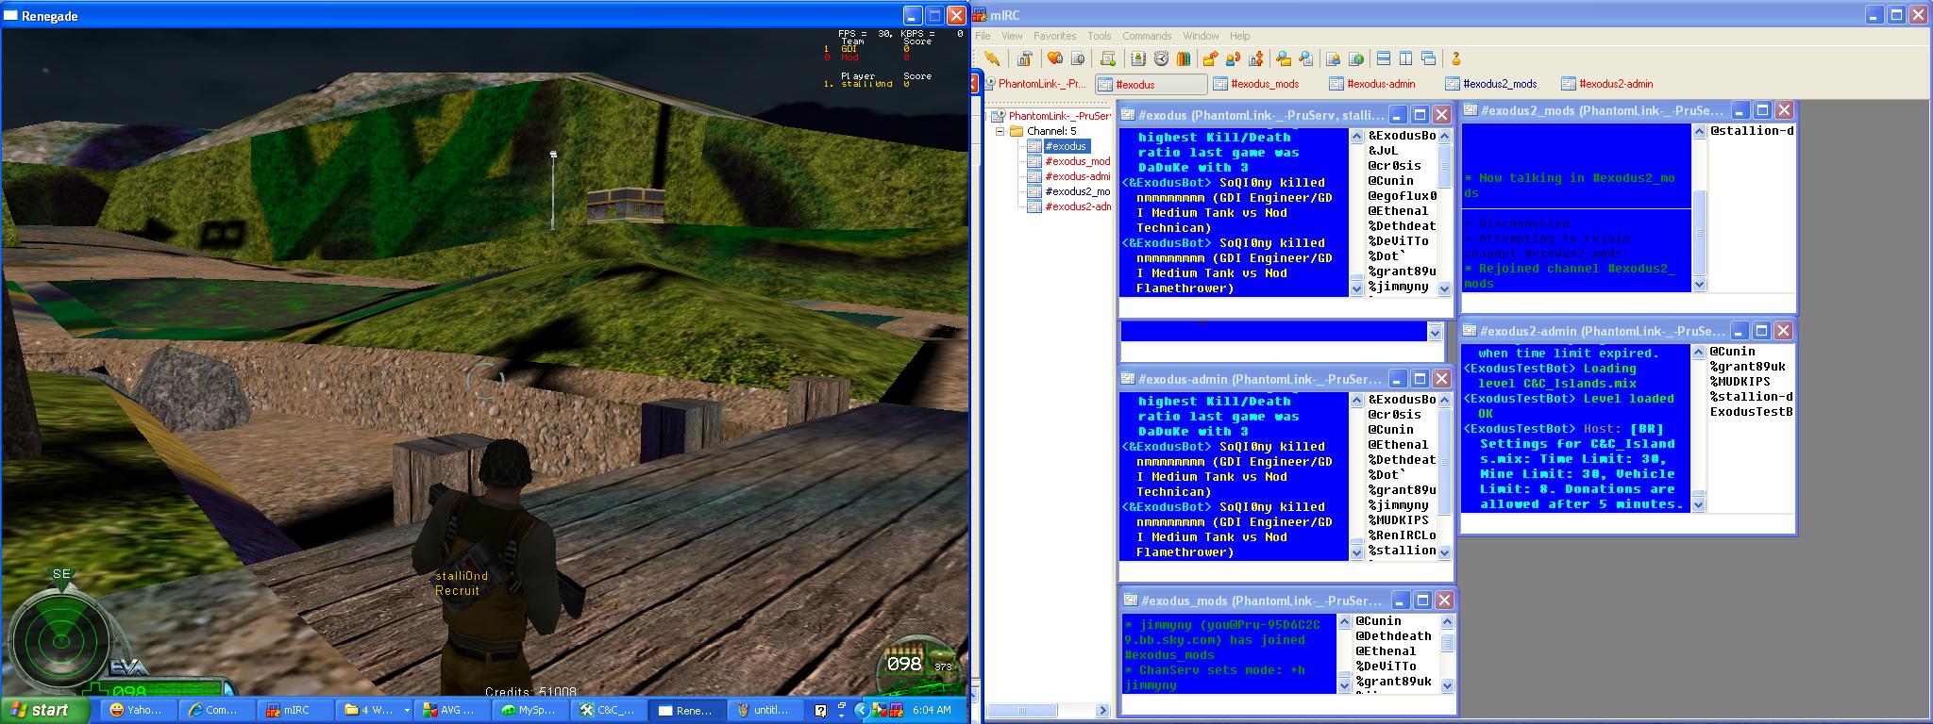Click the Tile Horizontal windows icon
1933x724 pixels.
(1384, 58)
